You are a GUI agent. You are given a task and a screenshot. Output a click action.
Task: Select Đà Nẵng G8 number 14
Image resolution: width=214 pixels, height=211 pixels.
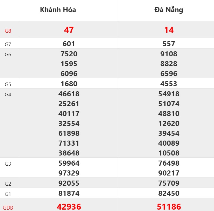(169, 30)
